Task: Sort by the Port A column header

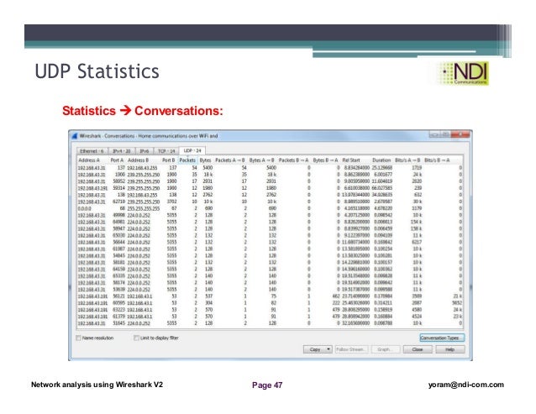Action: point(117,160)
